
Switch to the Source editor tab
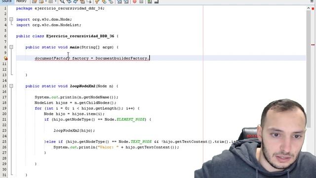coord(6,1)
